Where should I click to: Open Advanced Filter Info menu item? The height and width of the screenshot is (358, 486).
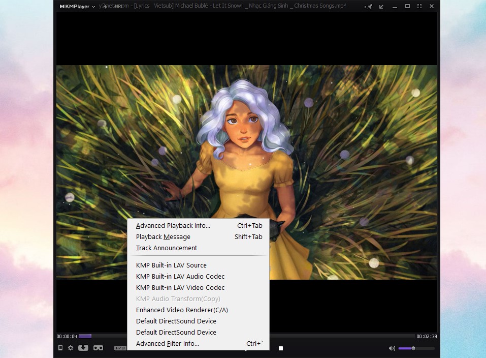pos(167,344)
